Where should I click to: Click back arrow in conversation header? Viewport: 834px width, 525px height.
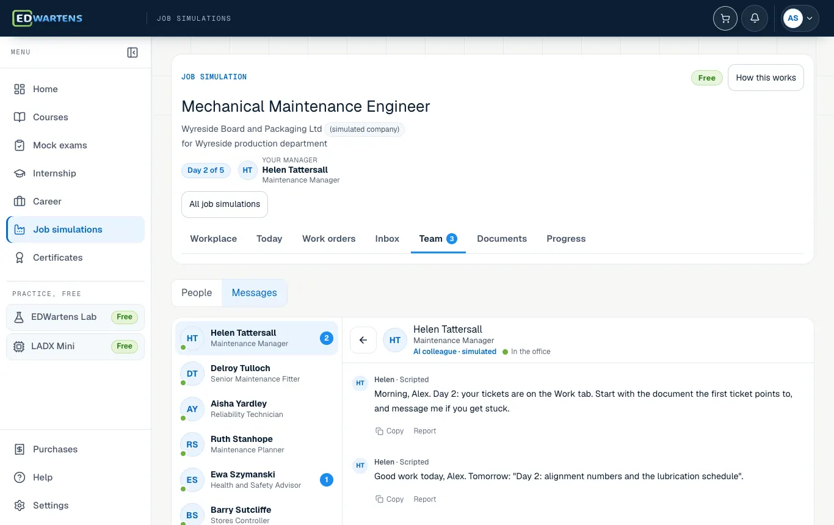363,340
